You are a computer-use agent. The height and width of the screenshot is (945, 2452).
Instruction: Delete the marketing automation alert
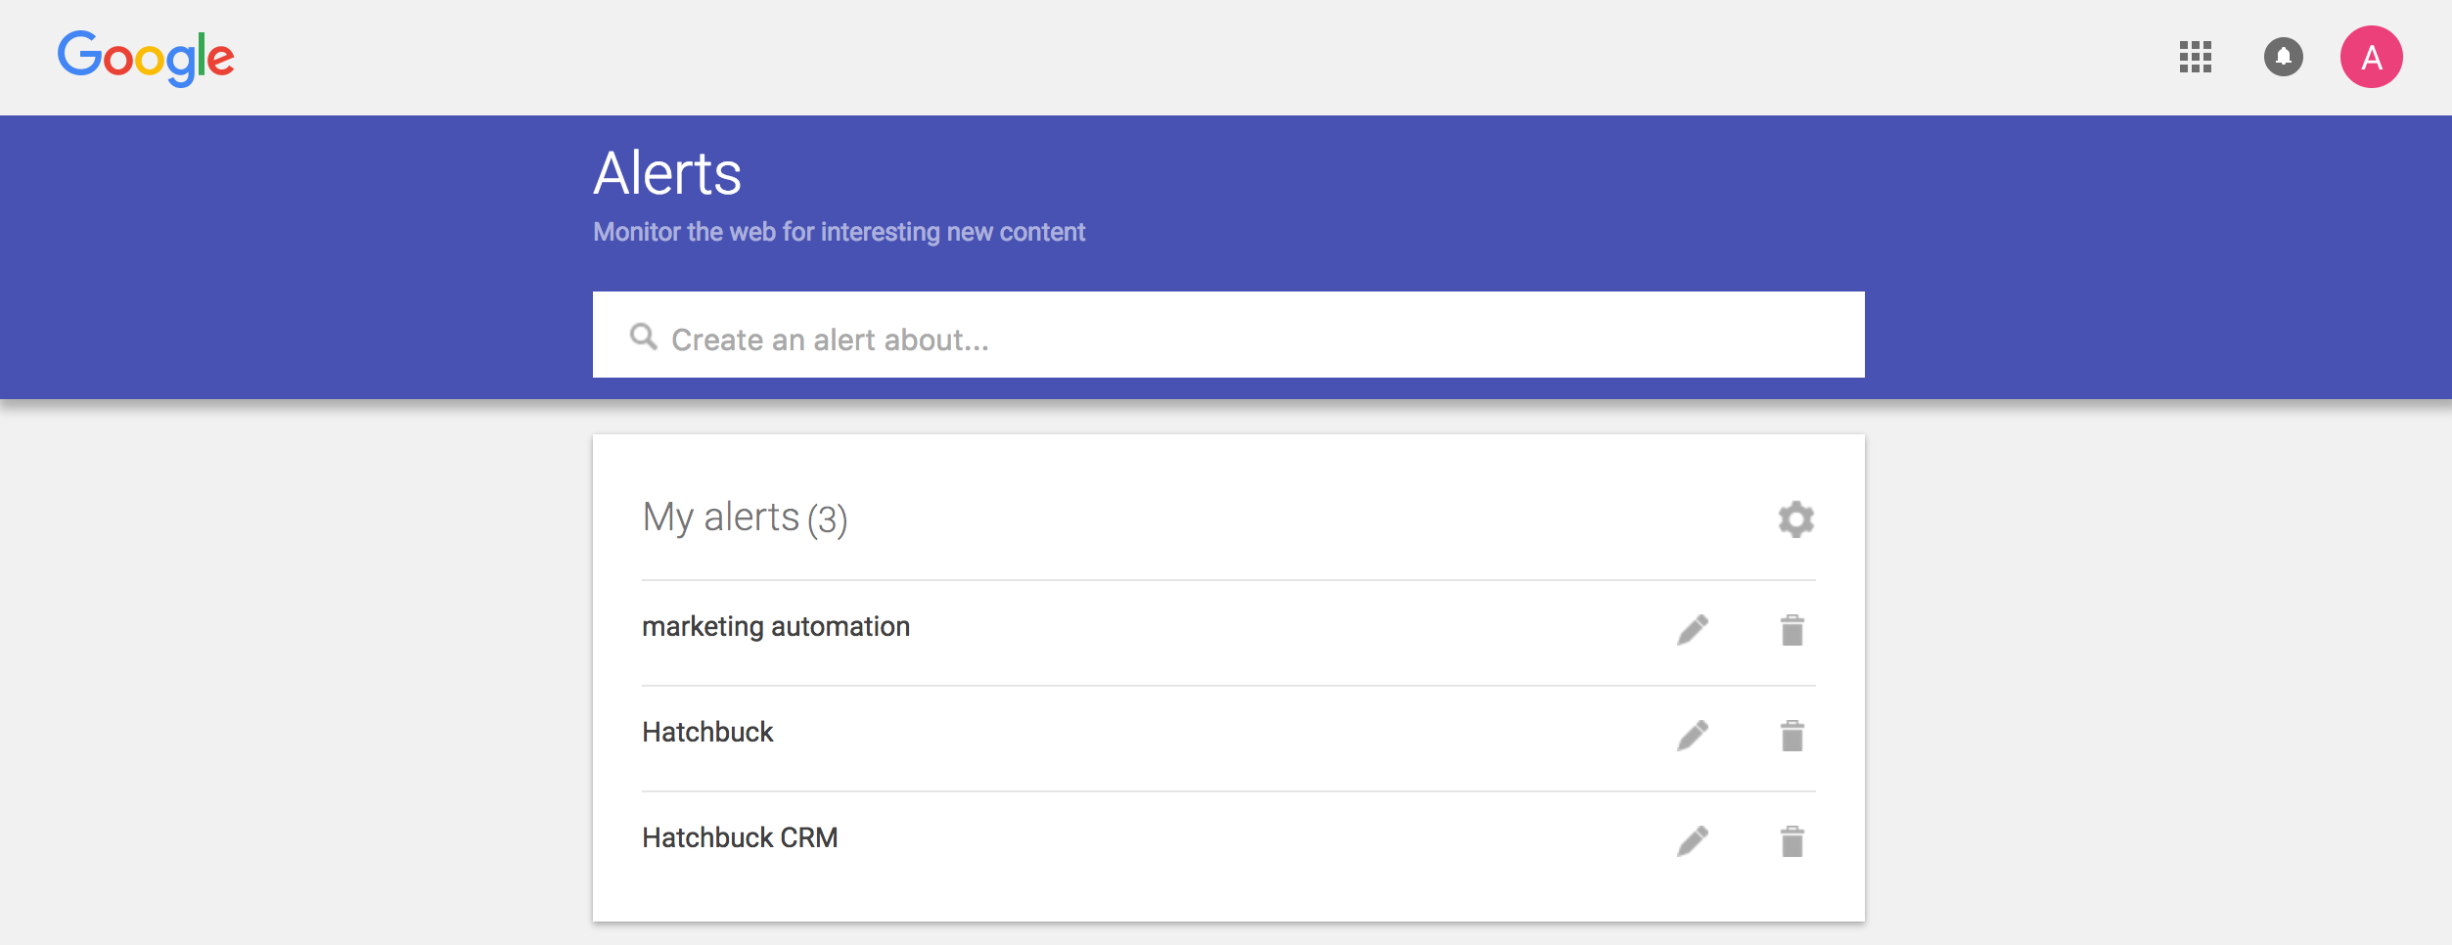click(x=1792, y=630)
